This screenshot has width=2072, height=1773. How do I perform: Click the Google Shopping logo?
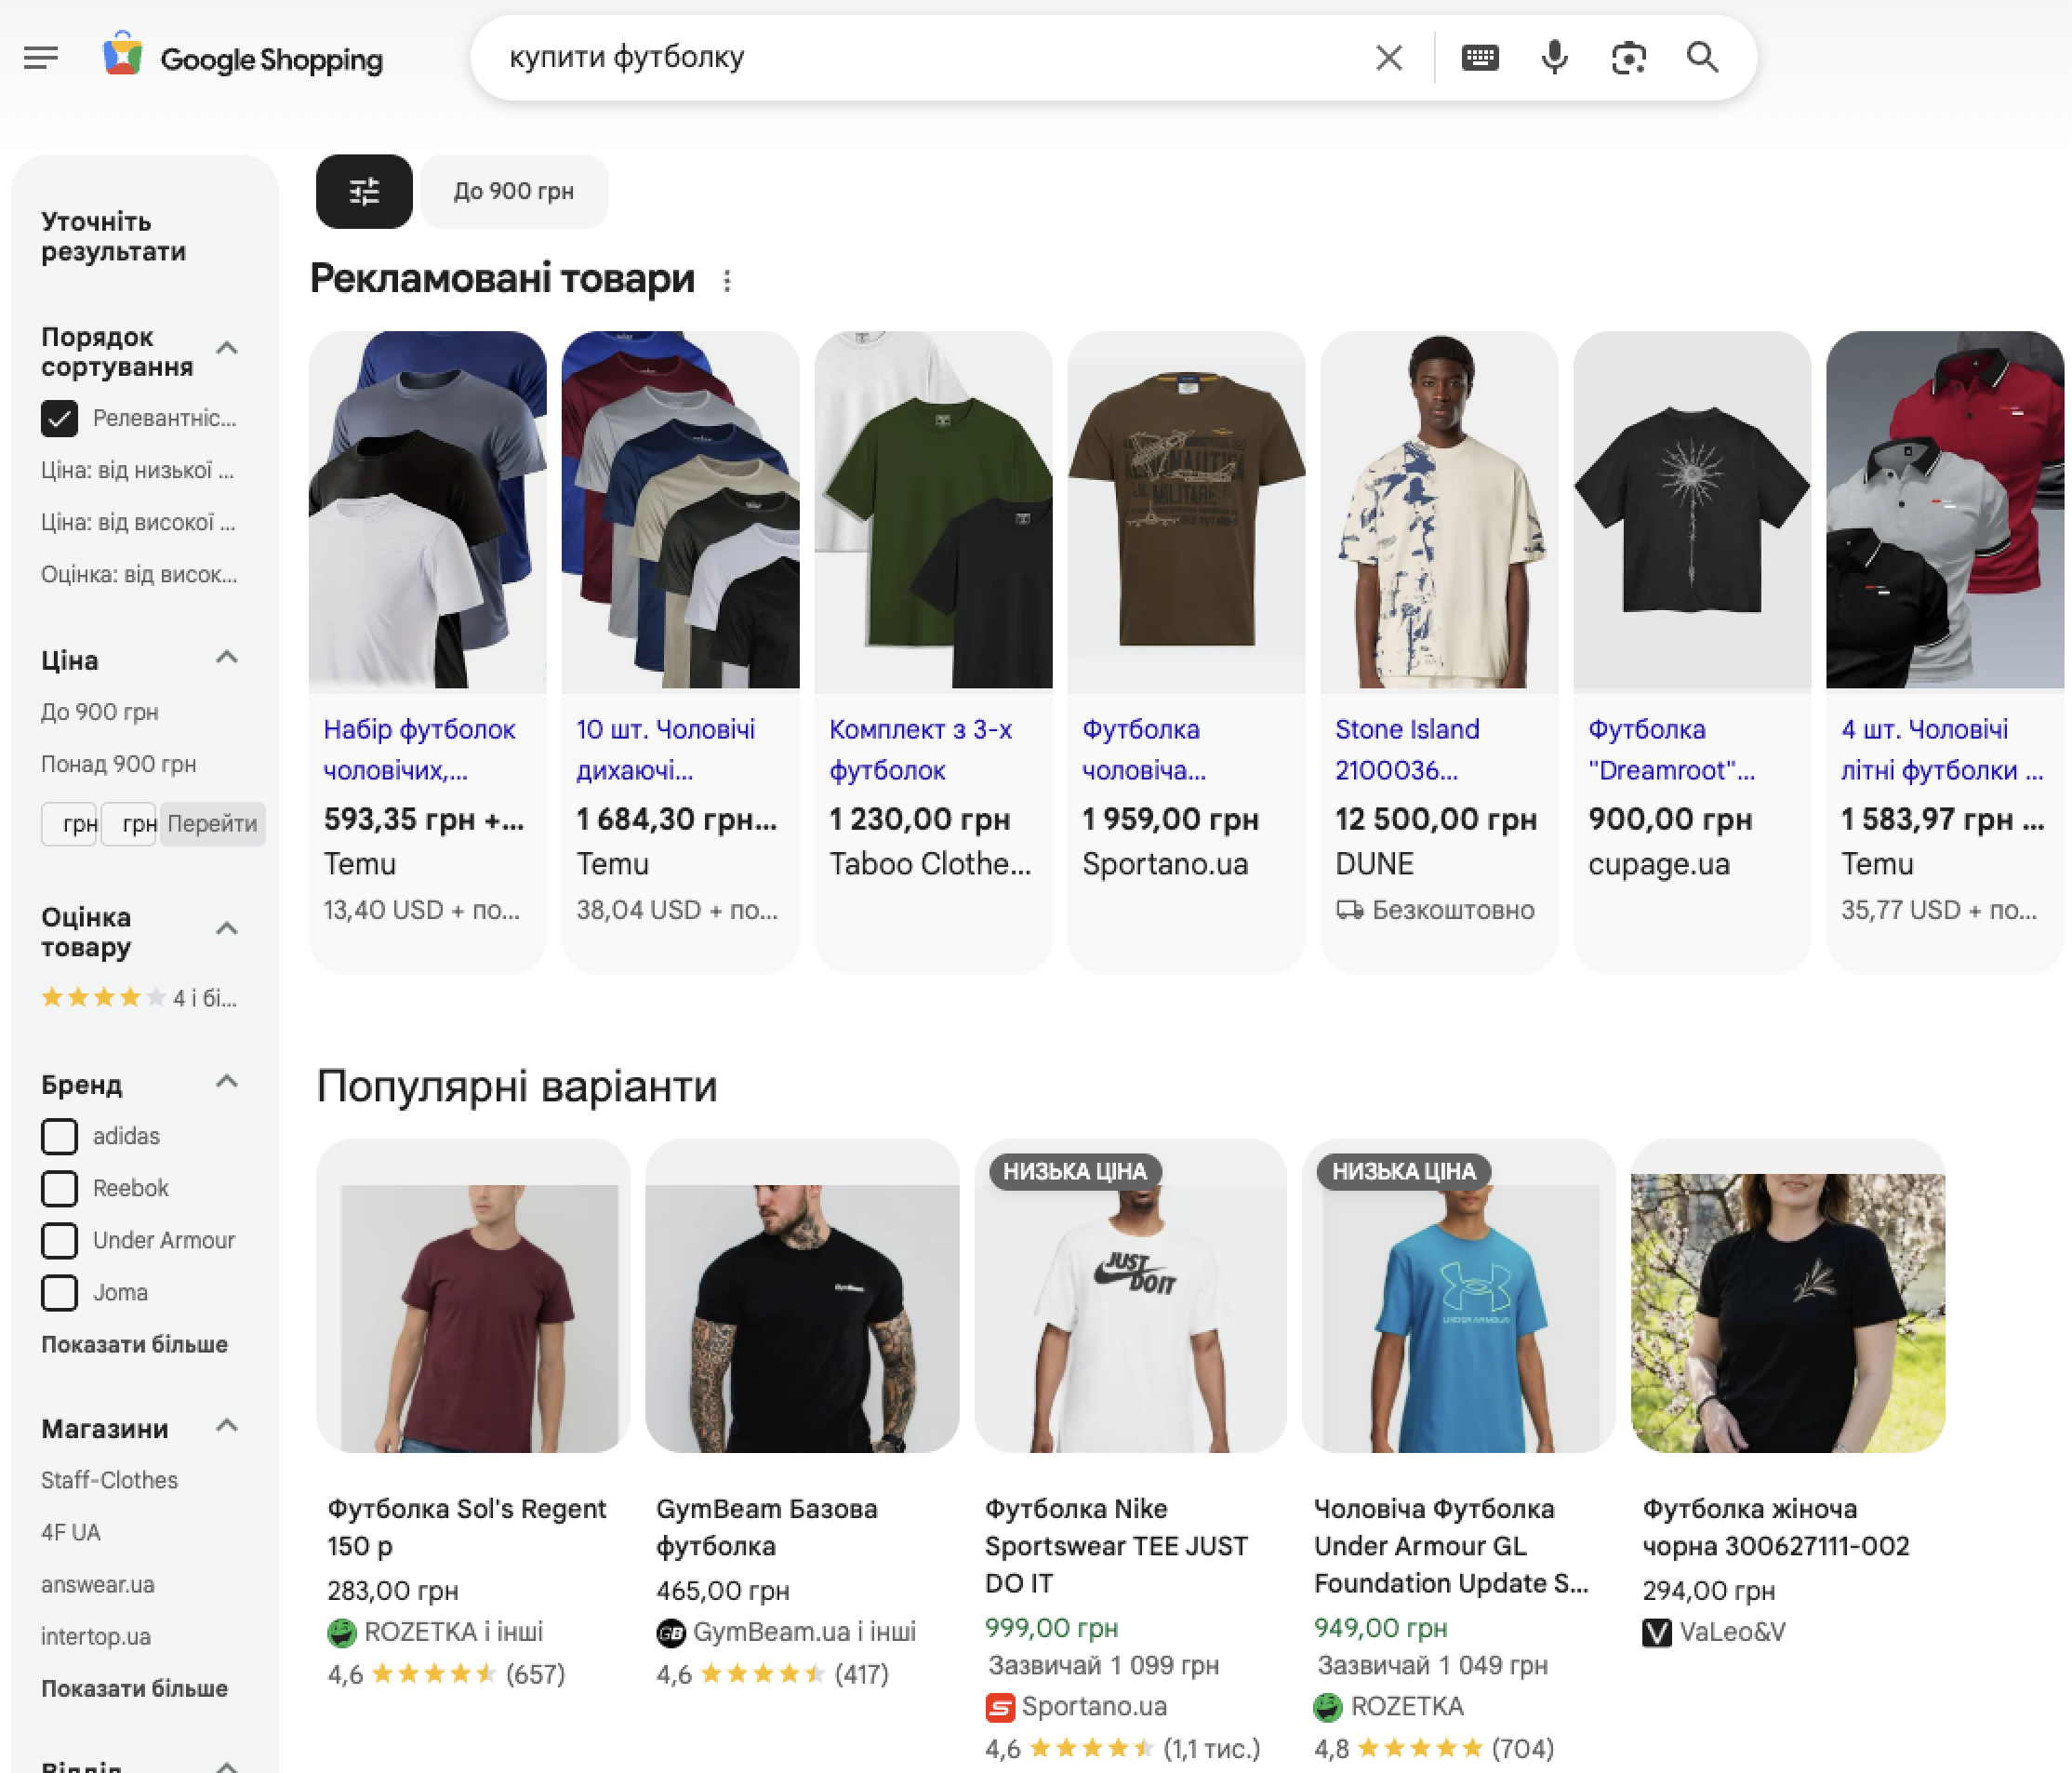pyautogui.click(x=243, y=57)
